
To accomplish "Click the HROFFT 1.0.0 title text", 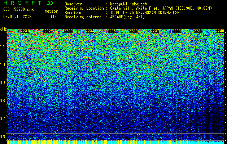I will pyautogui.click(x=28, y=3).
